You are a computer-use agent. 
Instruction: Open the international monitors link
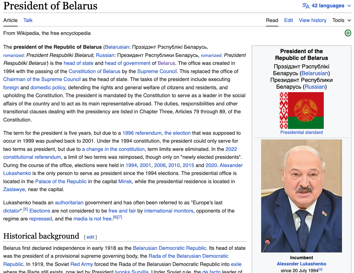[169, 211]
